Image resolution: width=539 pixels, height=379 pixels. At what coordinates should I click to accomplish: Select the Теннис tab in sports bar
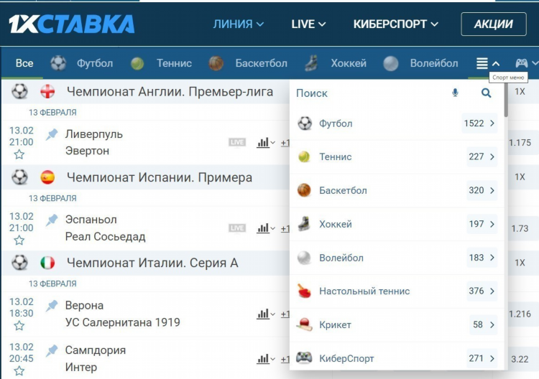[x=161, y=63]
